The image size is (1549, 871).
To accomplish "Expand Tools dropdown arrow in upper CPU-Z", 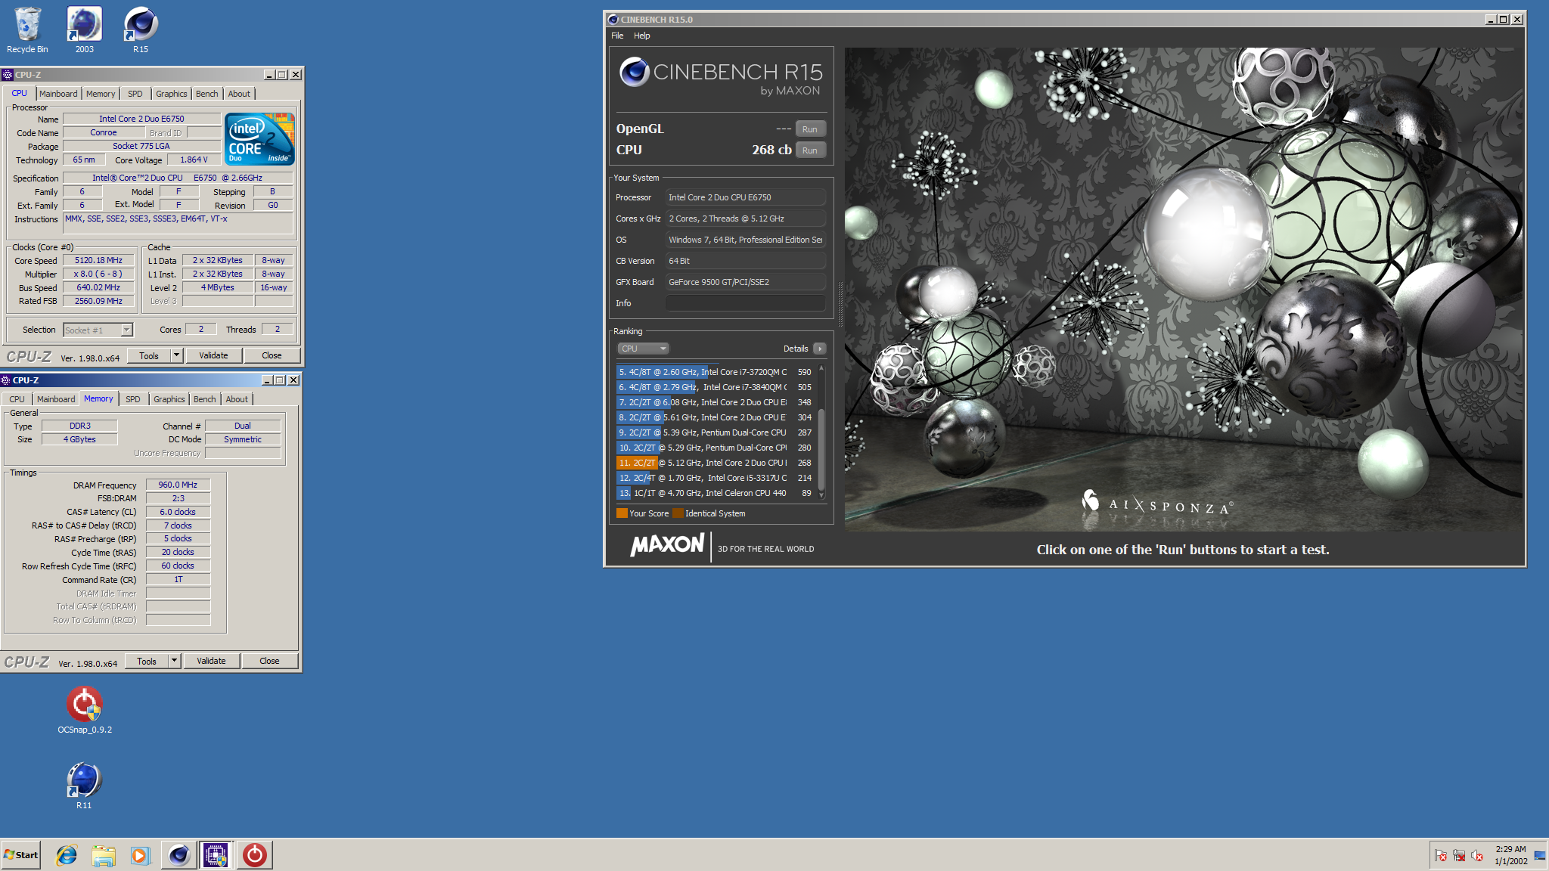I will point(177,355).
